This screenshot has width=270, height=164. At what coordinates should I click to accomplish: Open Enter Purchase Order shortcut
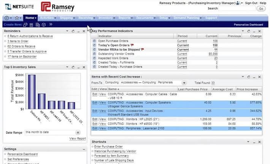(x=108, y=147)
